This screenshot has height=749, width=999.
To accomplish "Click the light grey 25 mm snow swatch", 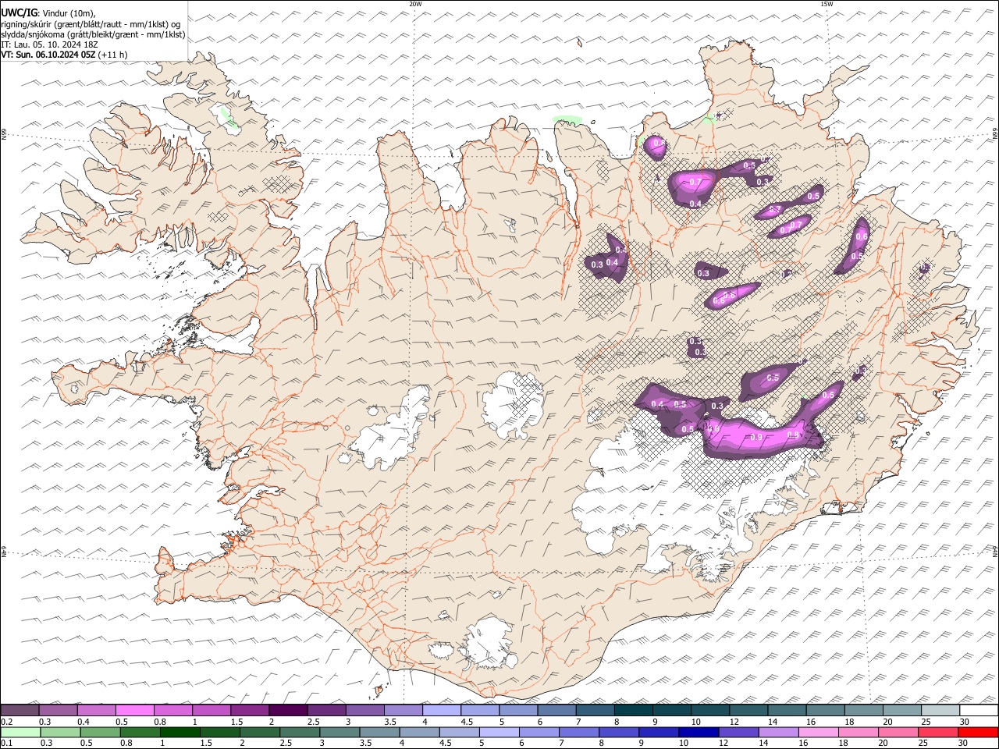I will point(940,710).
